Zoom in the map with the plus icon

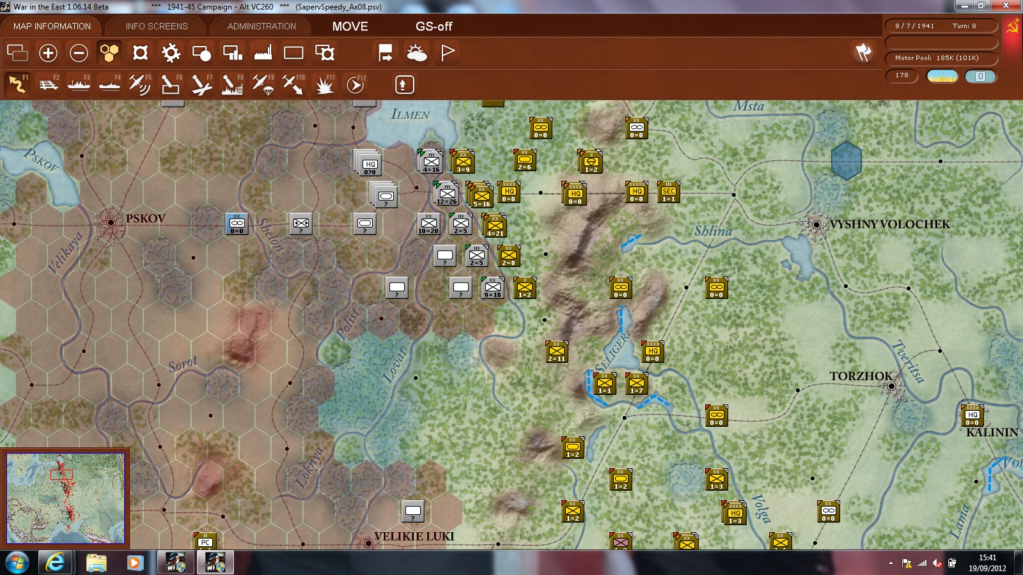(x=48, y=52)
